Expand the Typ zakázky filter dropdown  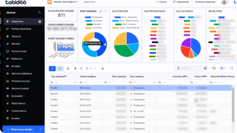coord(75,82)
